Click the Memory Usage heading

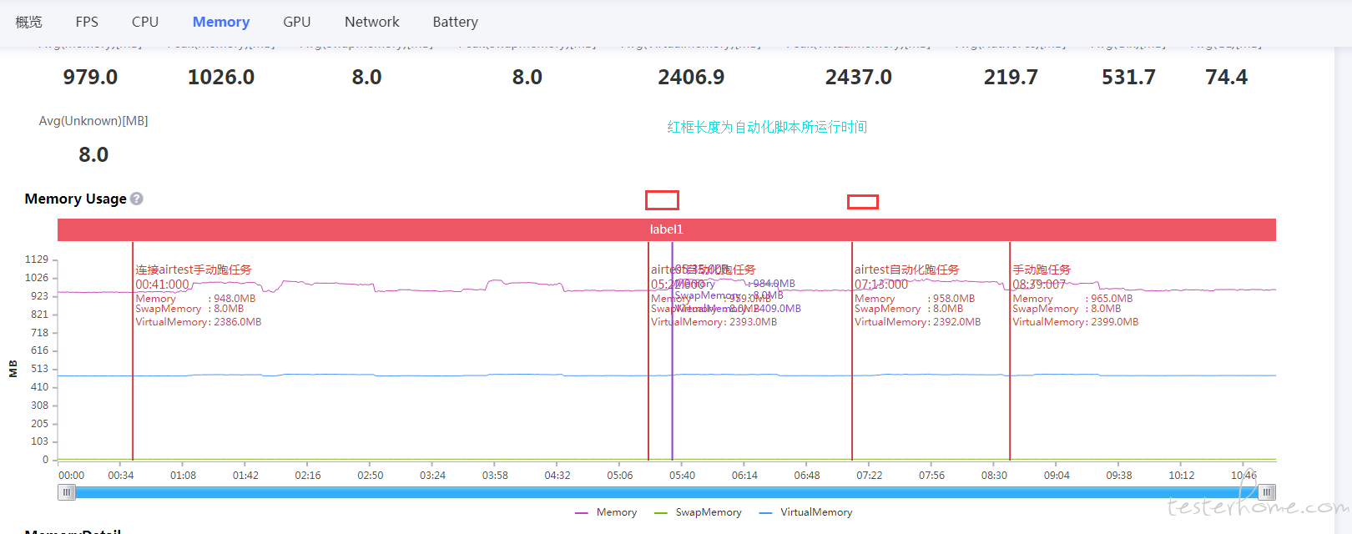tap(75, 199)
